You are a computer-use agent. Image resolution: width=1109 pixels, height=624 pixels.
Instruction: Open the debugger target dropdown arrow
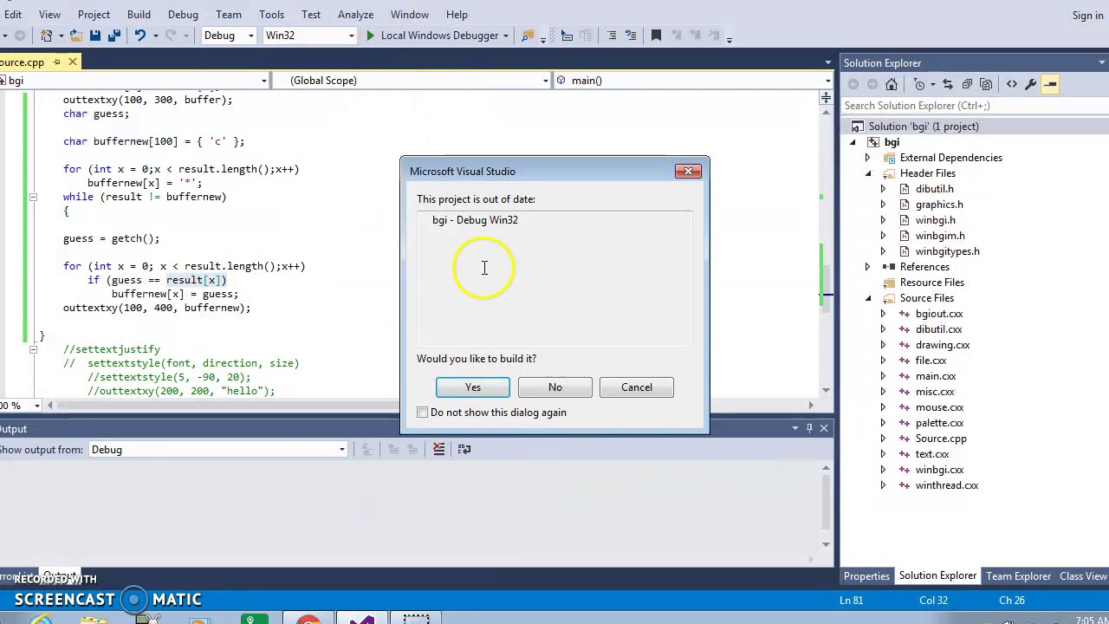click(x=505, y=36)
